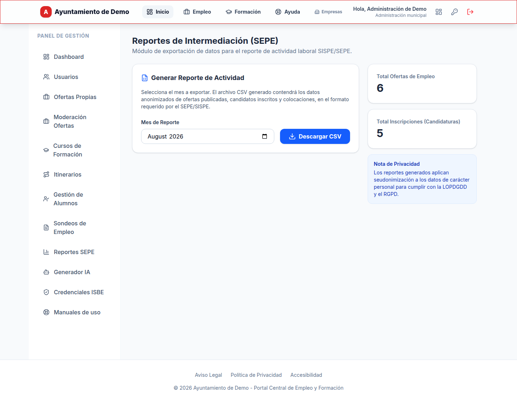Open Aviso Legal footer link
The width and height of the screenshot is (517, 403).
pyautogui.click(x=209, y=375)
